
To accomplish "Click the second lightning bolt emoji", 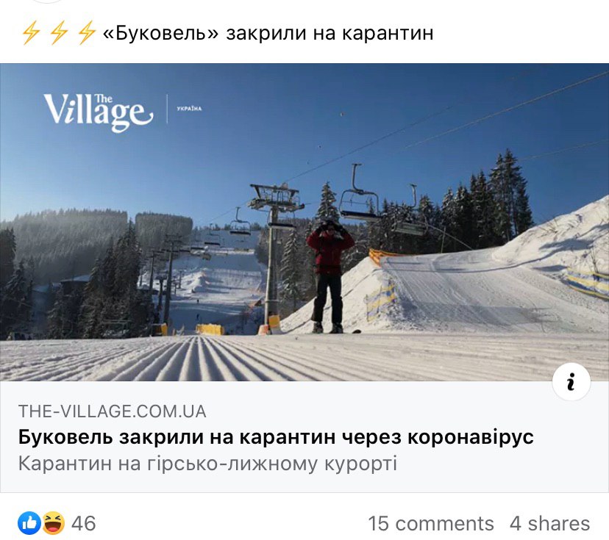I will (x=59, y=32).
